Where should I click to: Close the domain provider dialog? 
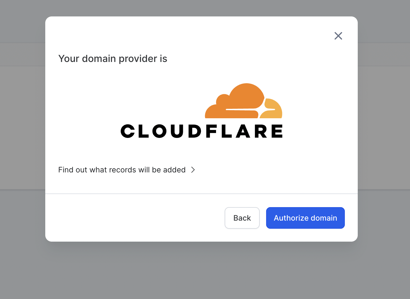click(x=338, y=36)
